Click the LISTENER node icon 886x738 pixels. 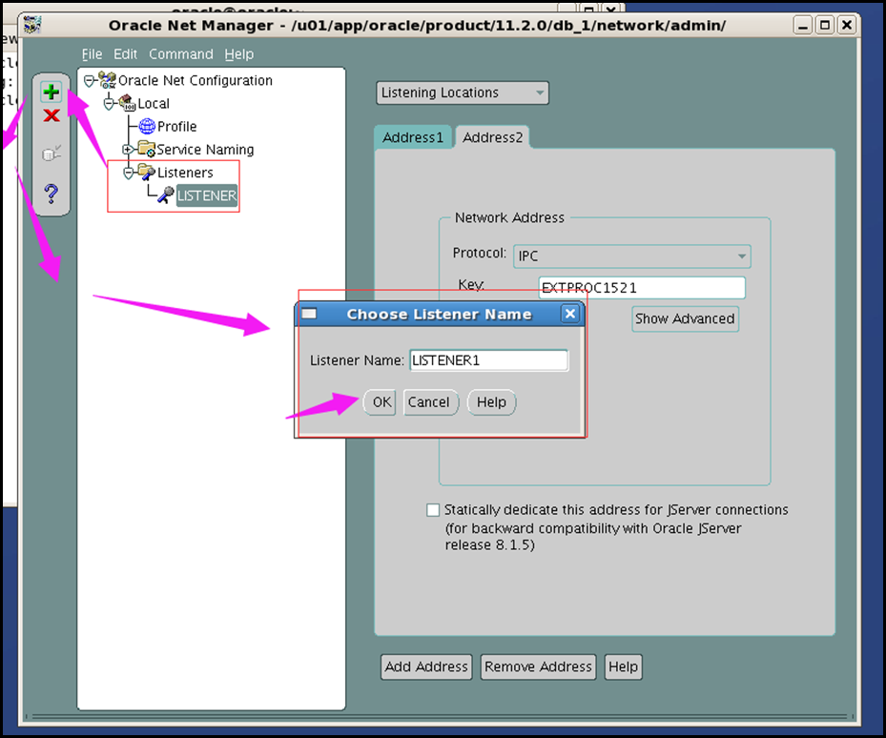166,195
